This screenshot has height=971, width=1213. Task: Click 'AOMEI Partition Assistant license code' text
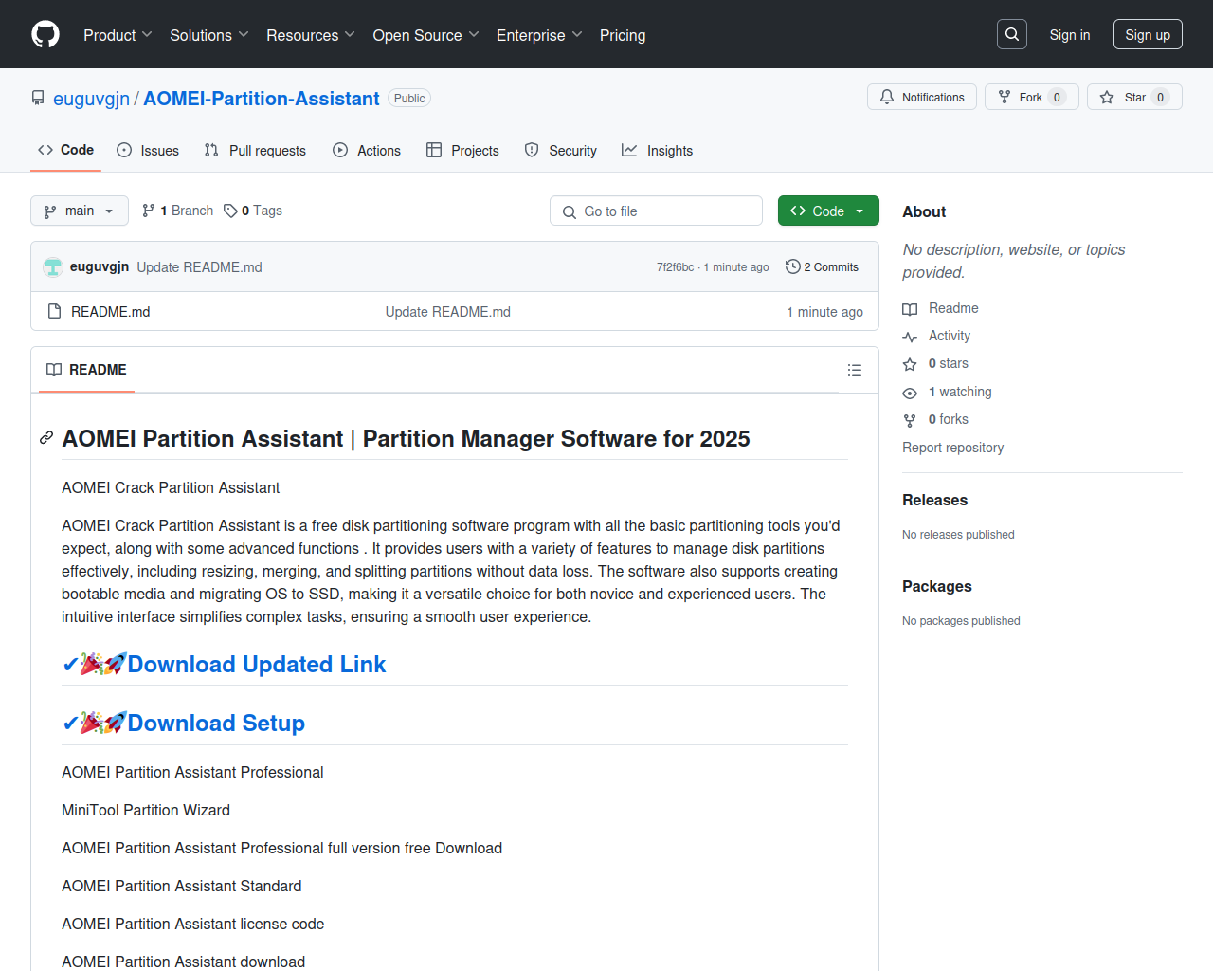coord(193,924)
